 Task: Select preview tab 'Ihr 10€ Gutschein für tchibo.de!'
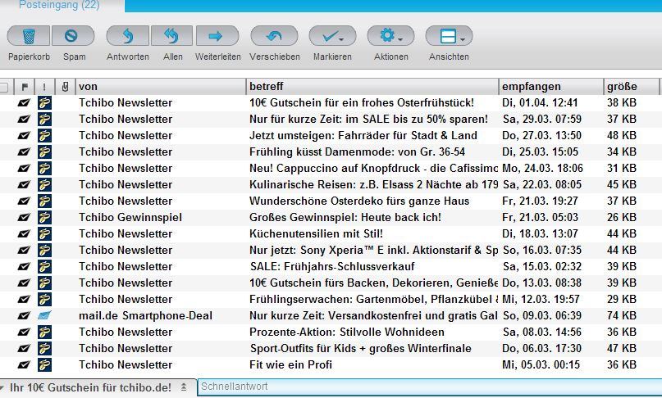click(x=91, y=388)
